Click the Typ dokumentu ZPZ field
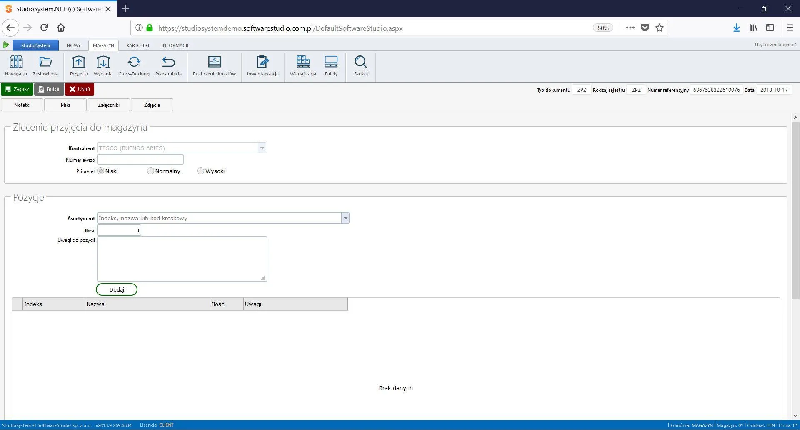The width and height of the screenshot is (800, 430). (x=582, y=90)
